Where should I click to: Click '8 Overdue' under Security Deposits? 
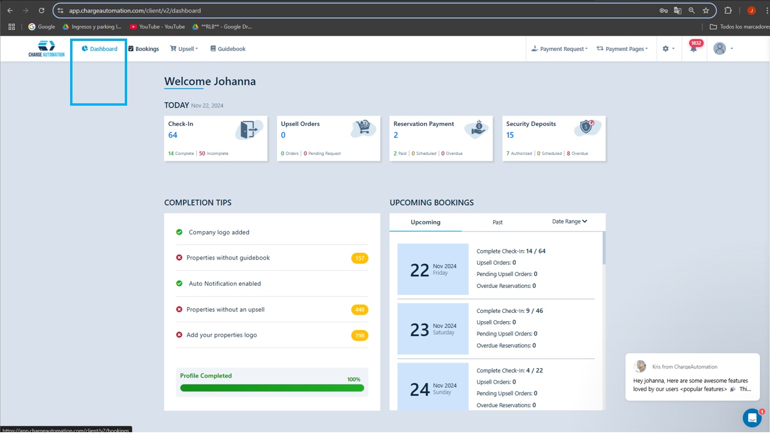(x=577, y=153)
